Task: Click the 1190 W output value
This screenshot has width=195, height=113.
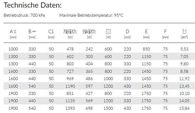Action: tap(70, 86)
